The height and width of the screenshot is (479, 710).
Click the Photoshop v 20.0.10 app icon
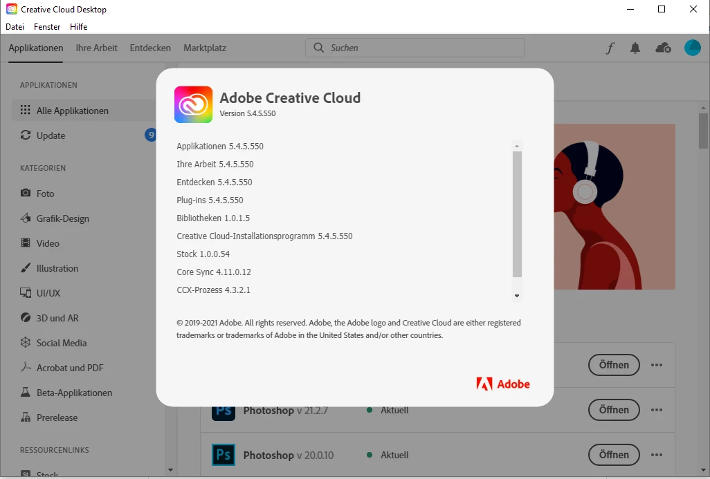point(224,455)
